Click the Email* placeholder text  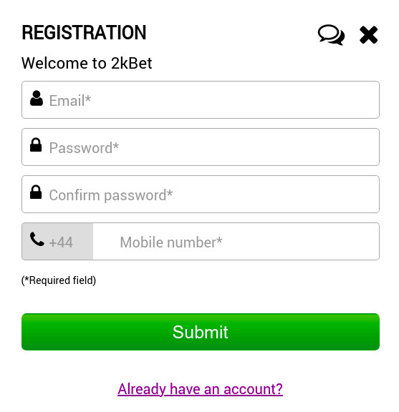point(70,101)
